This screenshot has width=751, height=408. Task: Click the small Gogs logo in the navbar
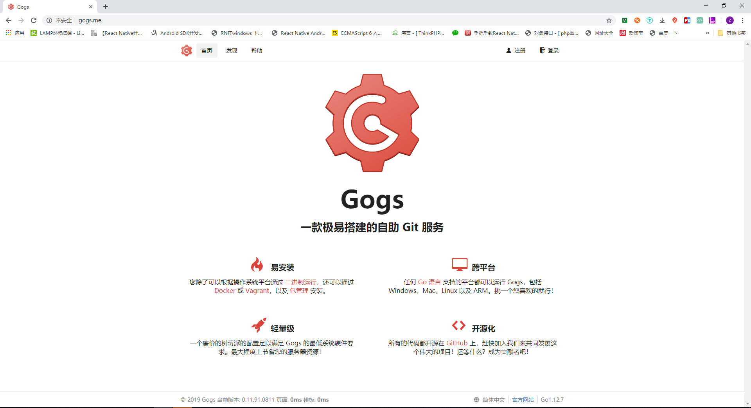tap(187, 51)
